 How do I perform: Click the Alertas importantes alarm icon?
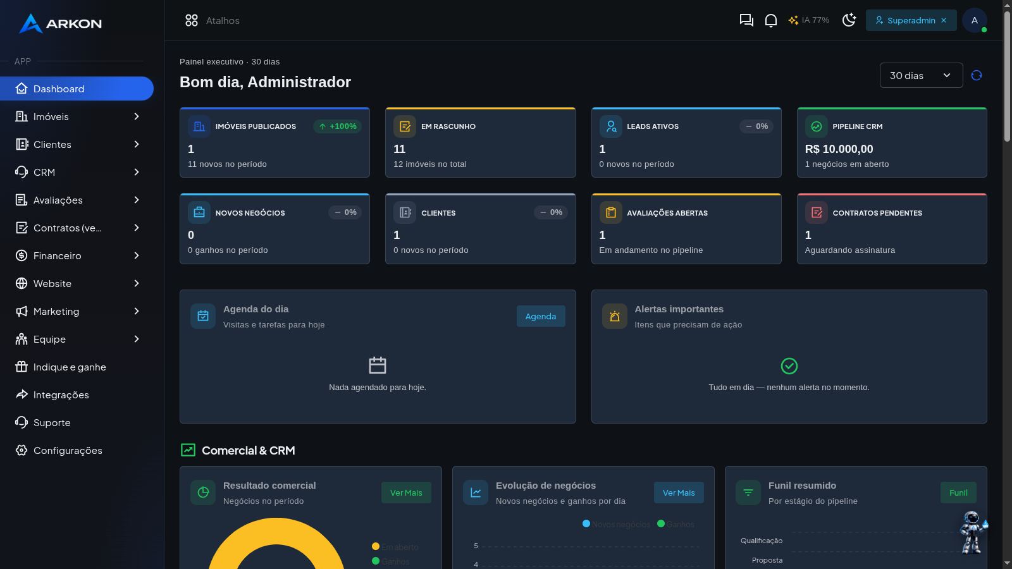(x=615, y=316)
